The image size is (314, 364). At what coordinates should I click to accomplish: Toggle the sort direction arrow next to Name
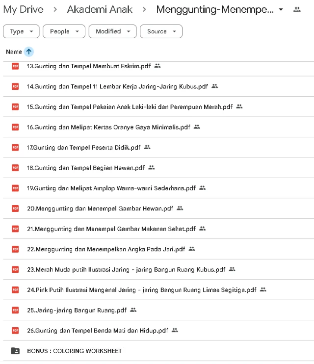coord(28,52)
